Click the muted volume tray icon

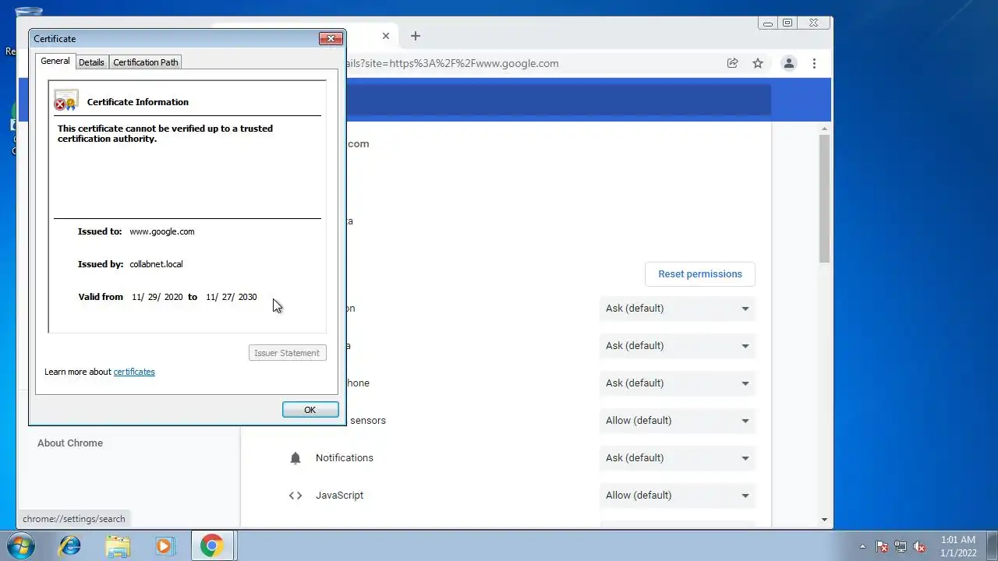tap(920, 547)
